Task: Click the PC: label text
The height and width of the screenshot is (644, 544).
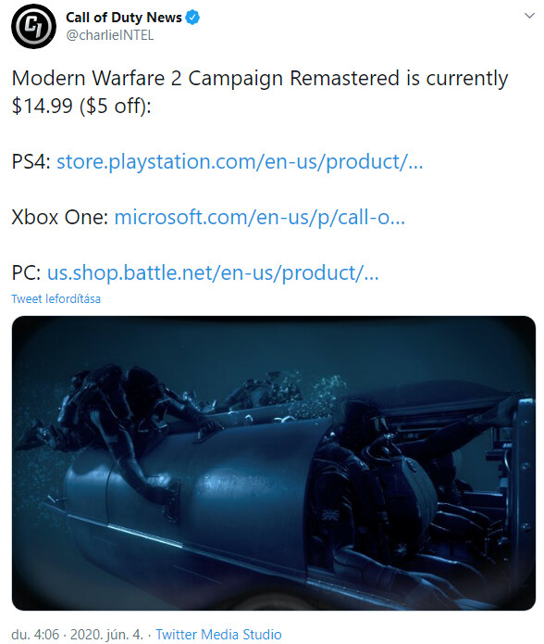Action: [x=26, y=272]
